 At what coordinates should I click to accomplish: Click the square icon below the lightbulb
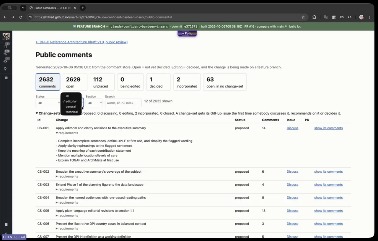[x=6, y=78]
